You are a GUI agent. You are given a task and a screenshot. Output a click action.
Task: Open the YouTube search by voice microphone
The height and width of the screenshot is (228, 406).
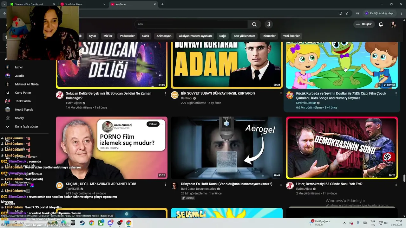click(x=269, y=24)
